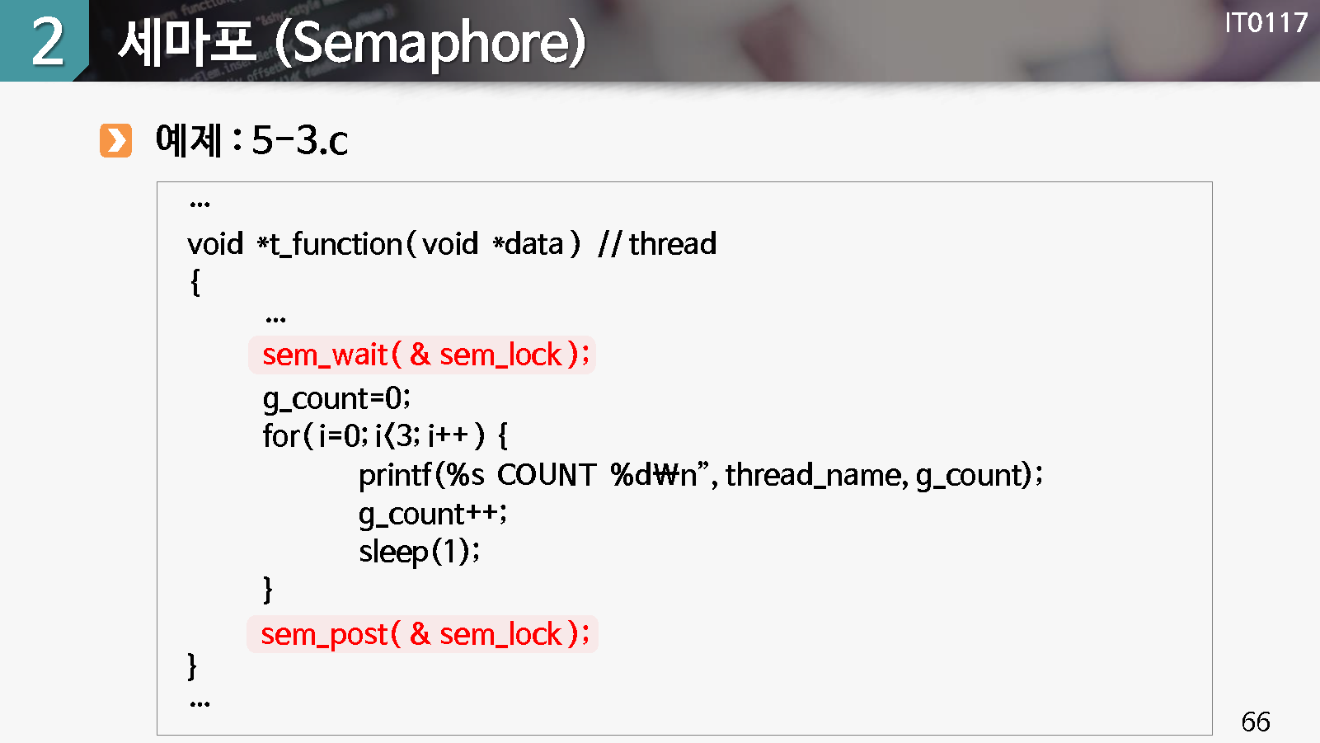Click the ellipsis at bottom of code box
Viewport: 1320px width, 743px height.
pos(200,704)
